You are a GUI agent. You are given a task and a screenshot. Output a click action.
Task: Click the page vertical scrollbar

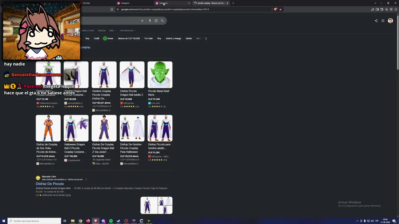pyautogui.click(x=398, y=42)
